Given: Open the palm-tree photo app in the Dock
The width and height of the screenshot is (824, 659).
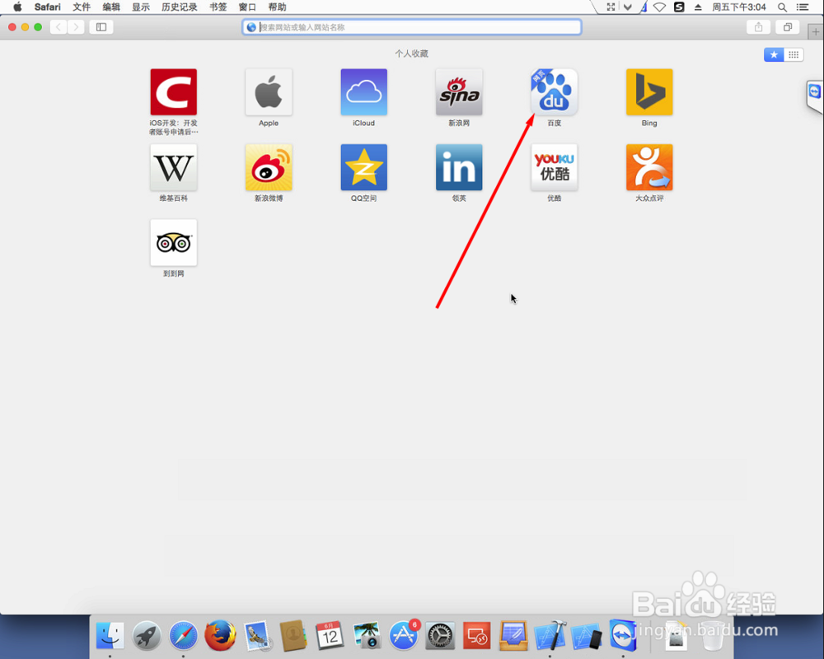Looking at the screenshot, I should click(367, 635).
